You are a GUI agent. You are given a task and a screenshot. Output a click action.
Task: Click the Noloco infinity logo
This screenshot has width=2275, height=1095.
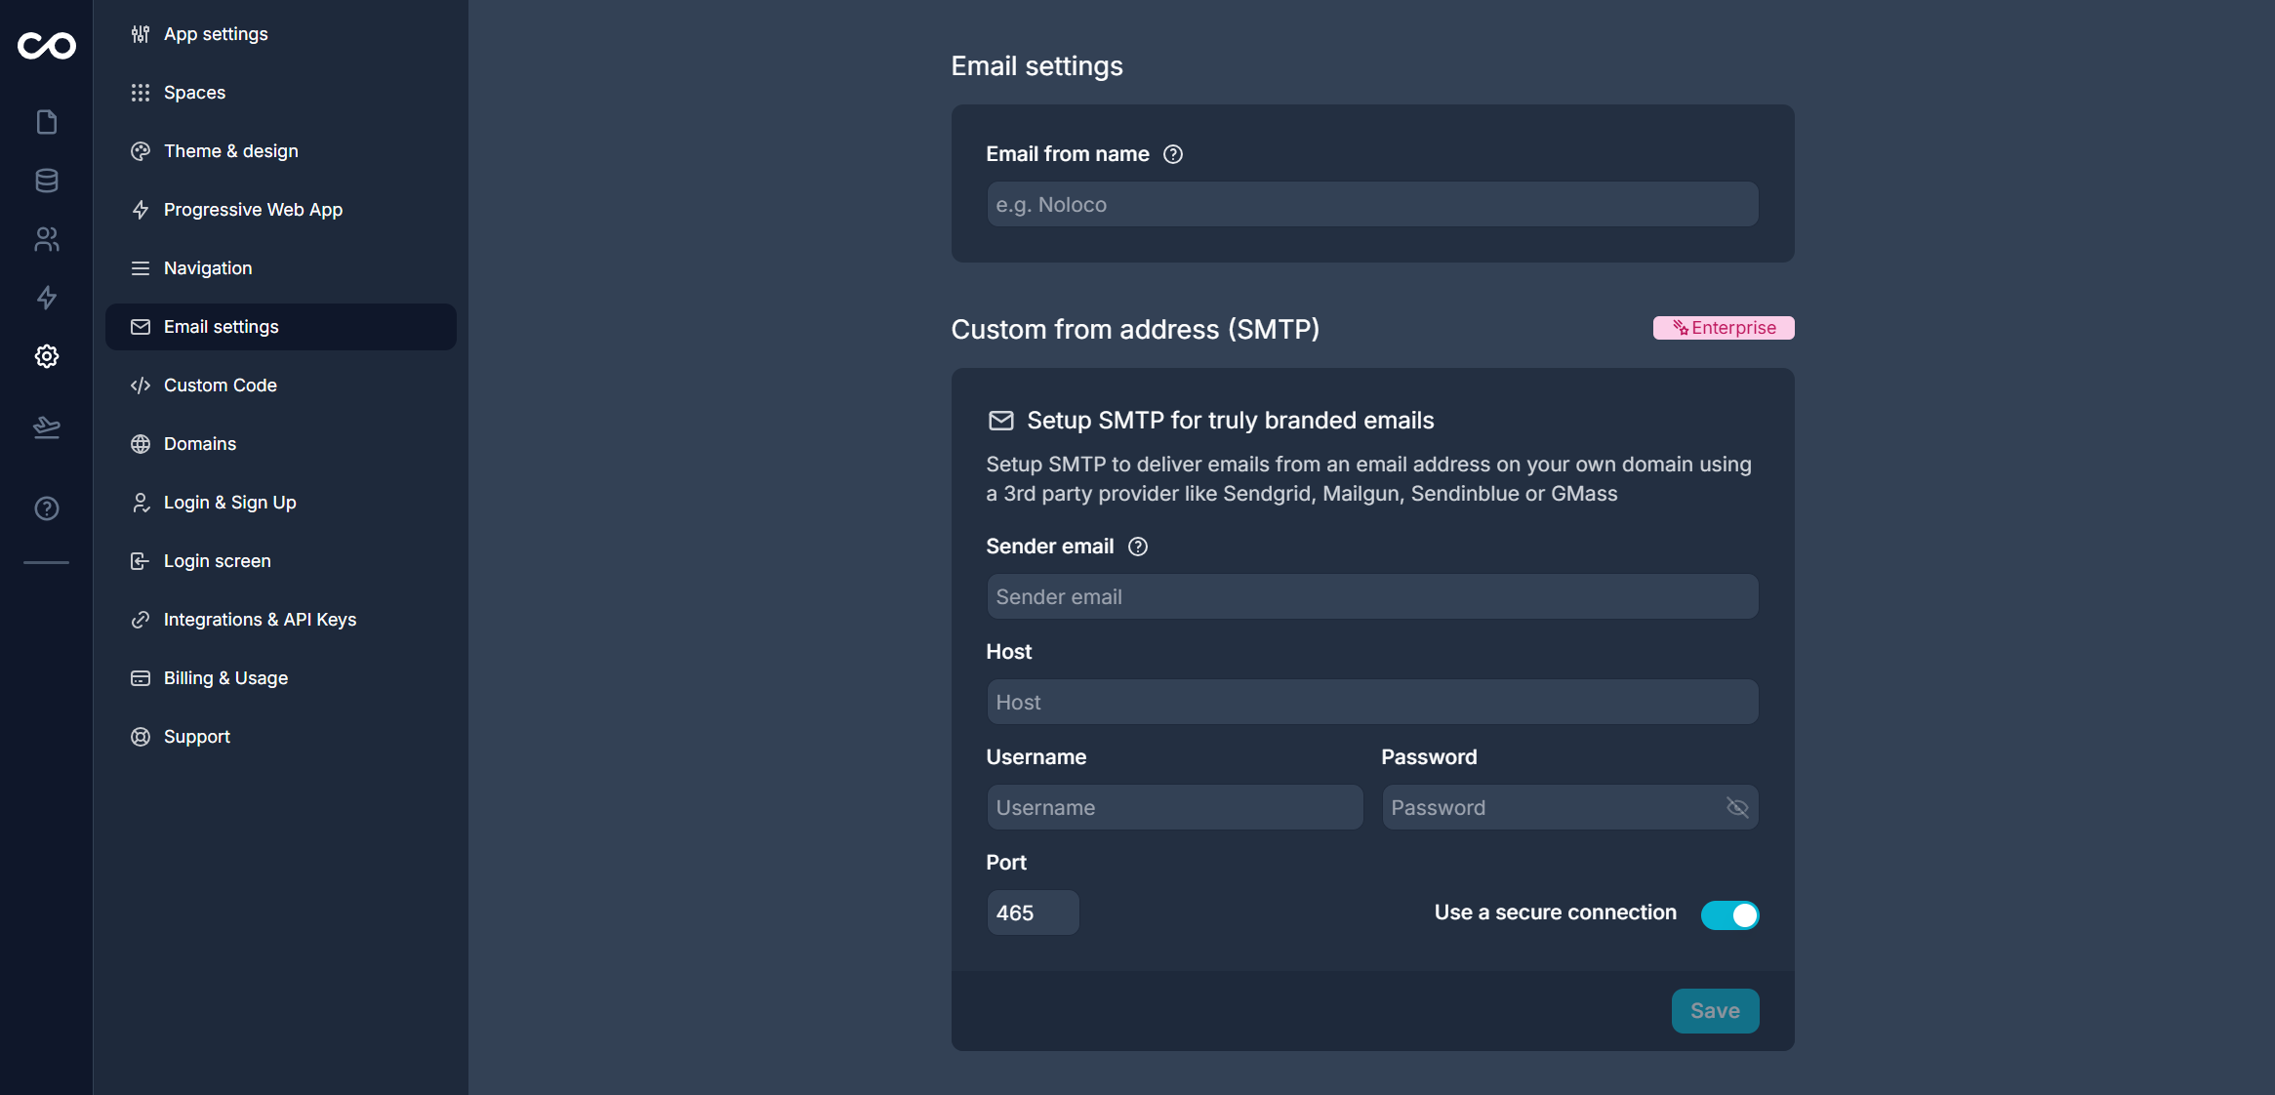[x=46, y=46]
